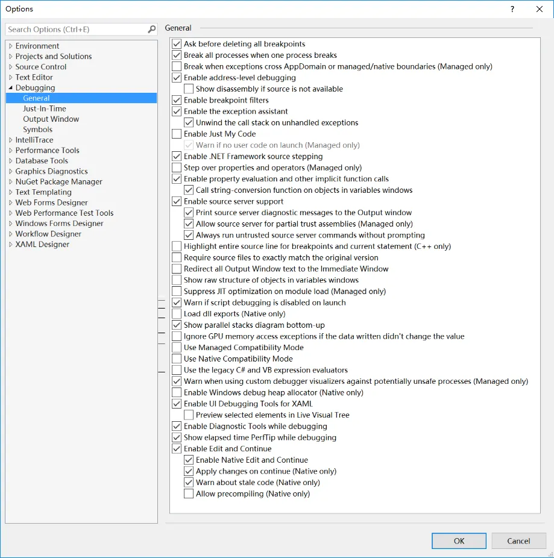Uncheck Enable source server support
The image size is (554, 558).
(x=177, y=201)
